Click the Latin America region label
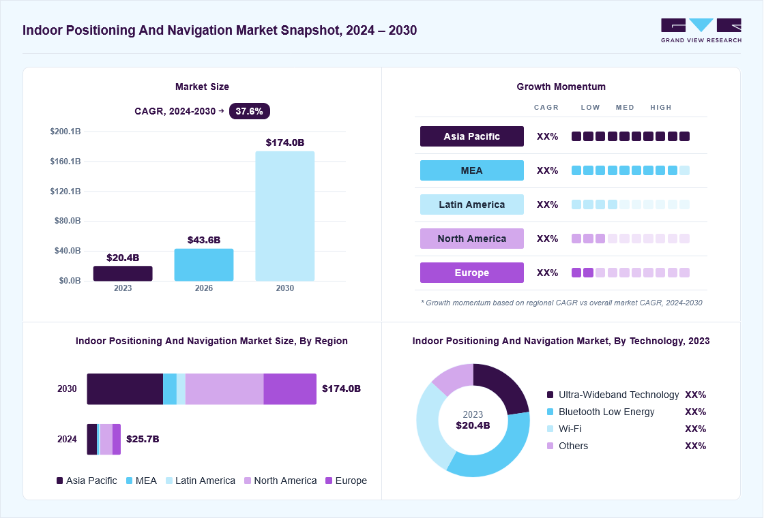 click(471, 204)
